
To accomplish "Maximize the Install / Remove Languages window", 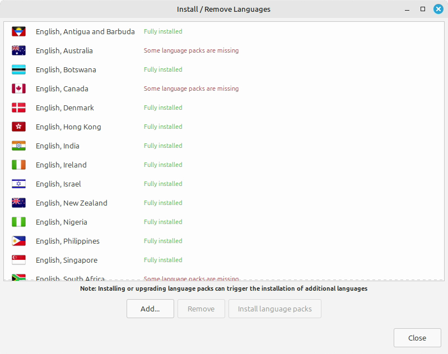I will point(423,9).
